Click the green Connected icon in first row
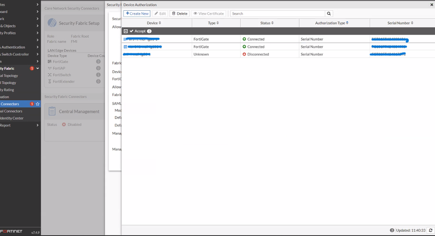 tap(244, 39)
